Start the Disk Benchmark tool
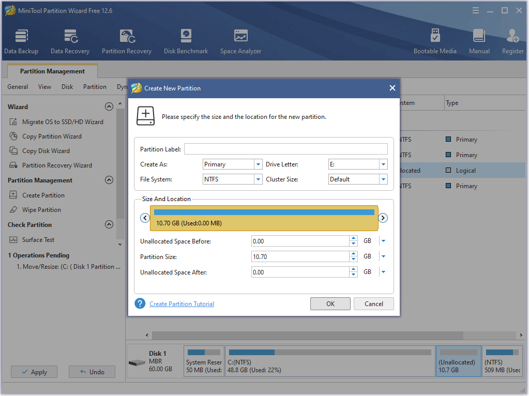 [x=186, y=42]
